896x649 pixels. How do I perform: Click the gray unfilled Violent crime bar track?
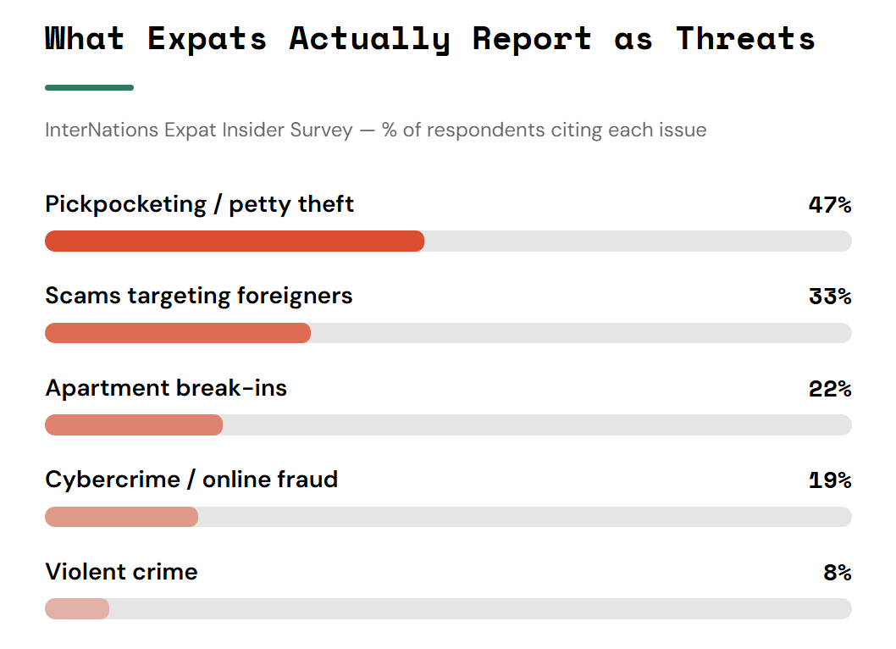click(480, 609)
